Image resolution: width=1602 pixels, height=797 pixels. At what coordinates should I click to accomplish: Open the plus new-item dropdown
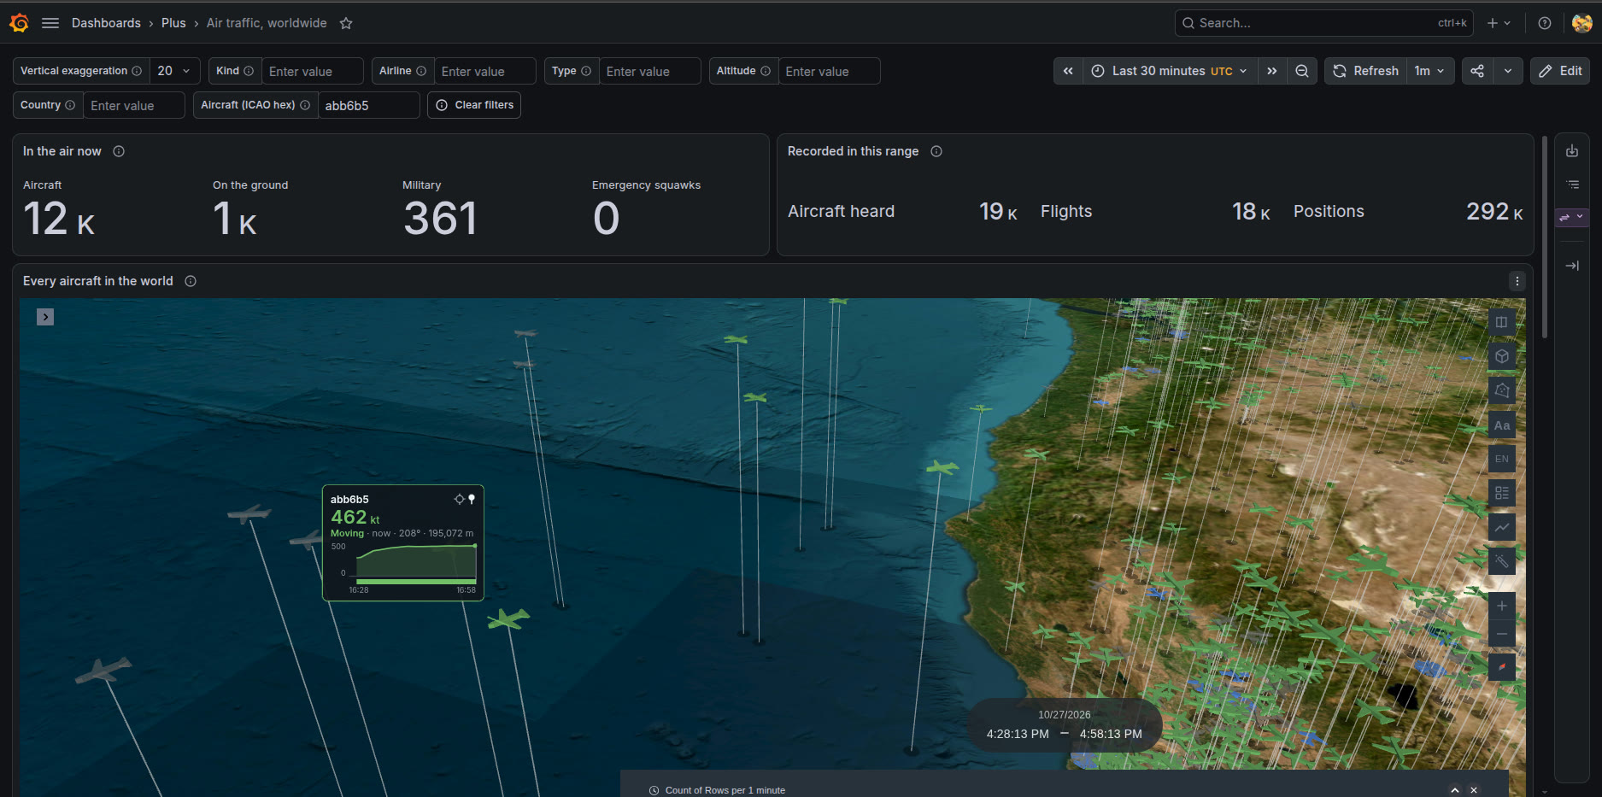point(1499,23)
